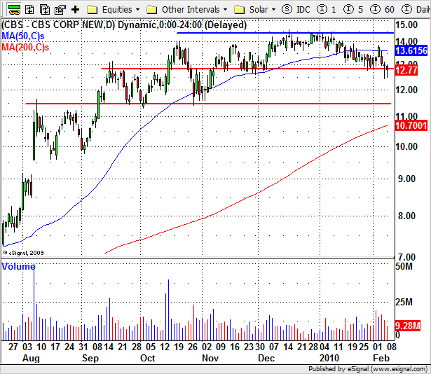This screenshot has height=374, width=431.
Task: Click the circled I icon before 60
Action: [375, 10]
